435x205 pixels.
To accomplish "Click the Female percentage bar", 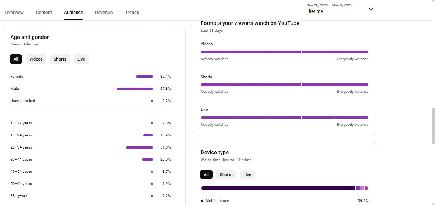I will 144,77.
